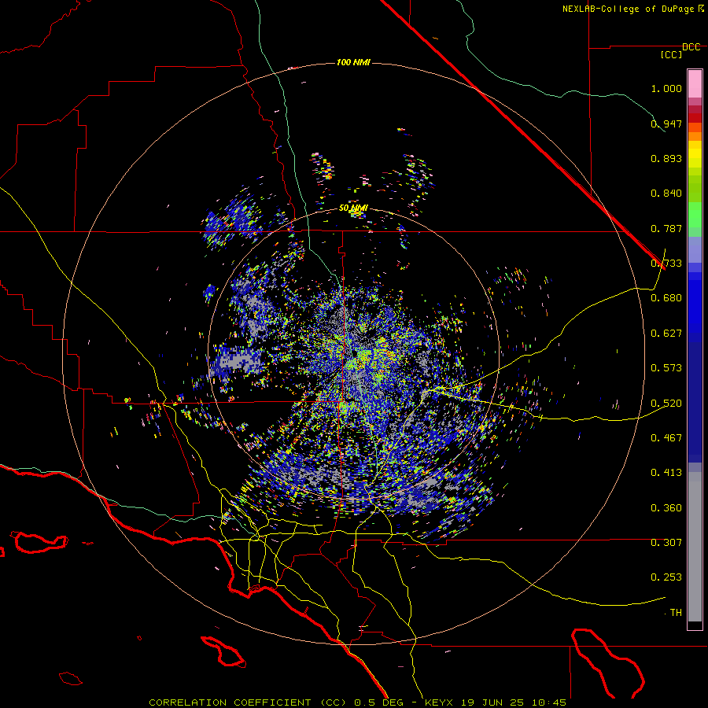Click the 0.840 scale value

pos(666,194)
